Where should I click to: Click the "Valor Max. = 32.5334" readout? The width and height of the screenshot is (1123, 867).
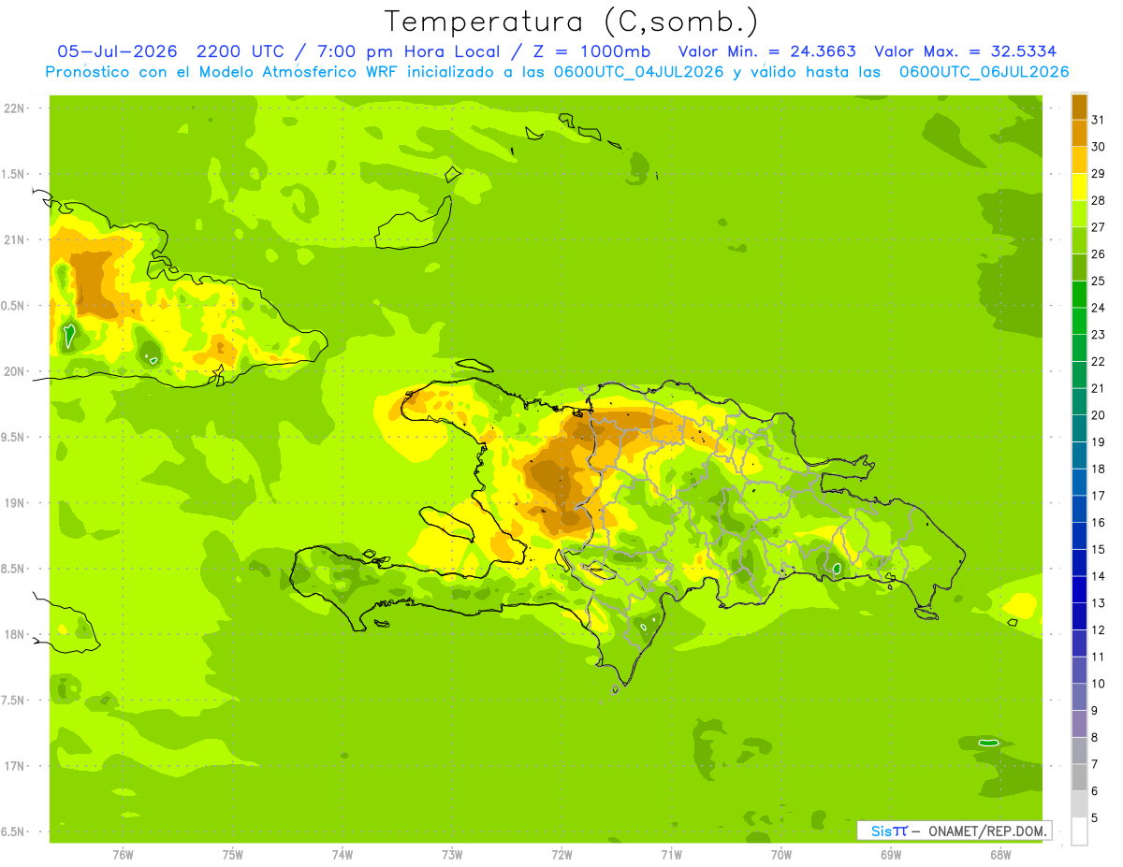[x=966, y=51]
